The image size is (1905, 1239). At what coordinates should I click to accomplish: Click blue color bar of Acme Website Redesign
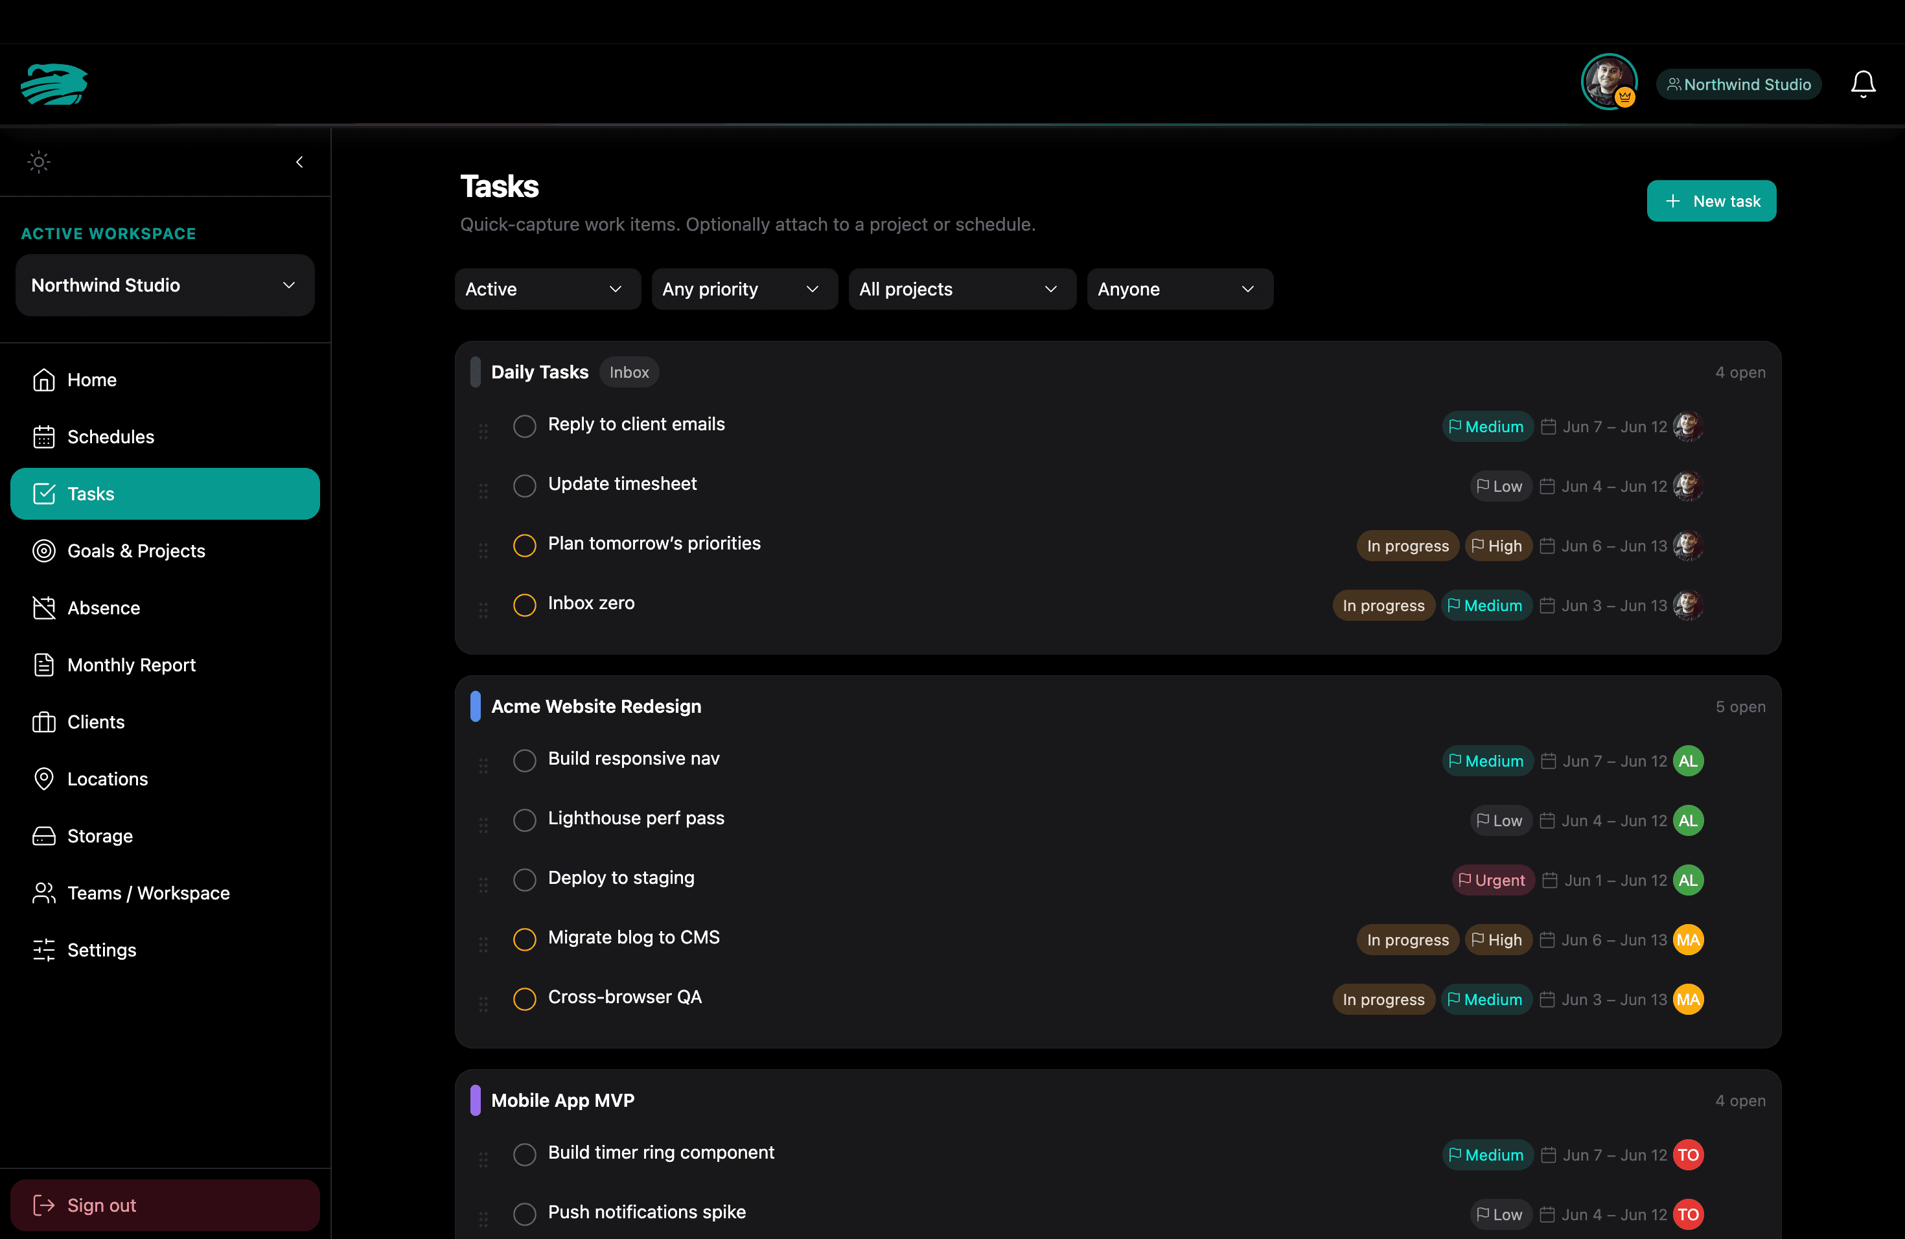(476, 707)
